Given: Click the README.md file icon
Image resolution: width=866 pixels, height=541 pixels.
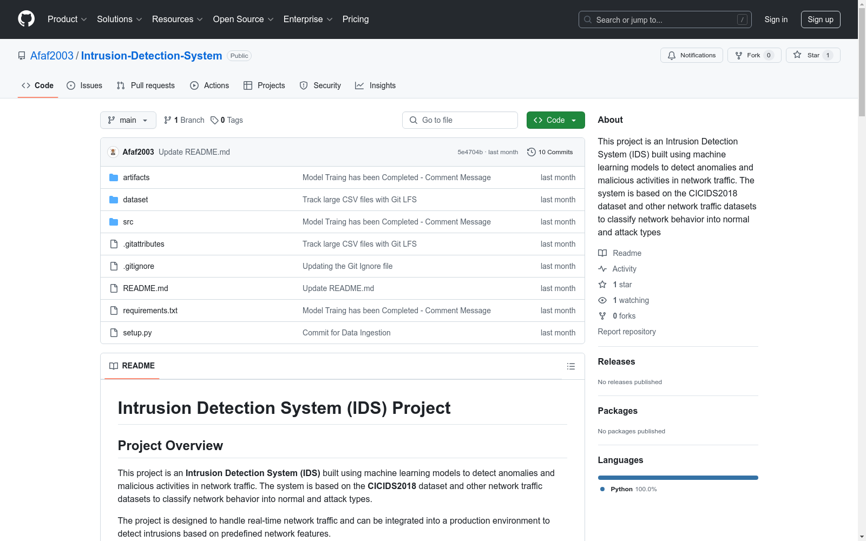Looking at the screenshot, I should [x=114, y=288].
